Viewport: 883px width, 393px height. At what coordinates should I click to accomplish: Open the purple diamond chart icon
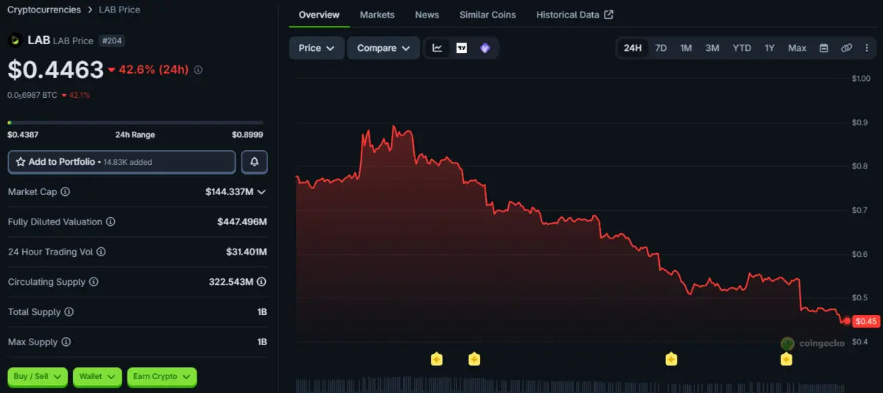485,48
